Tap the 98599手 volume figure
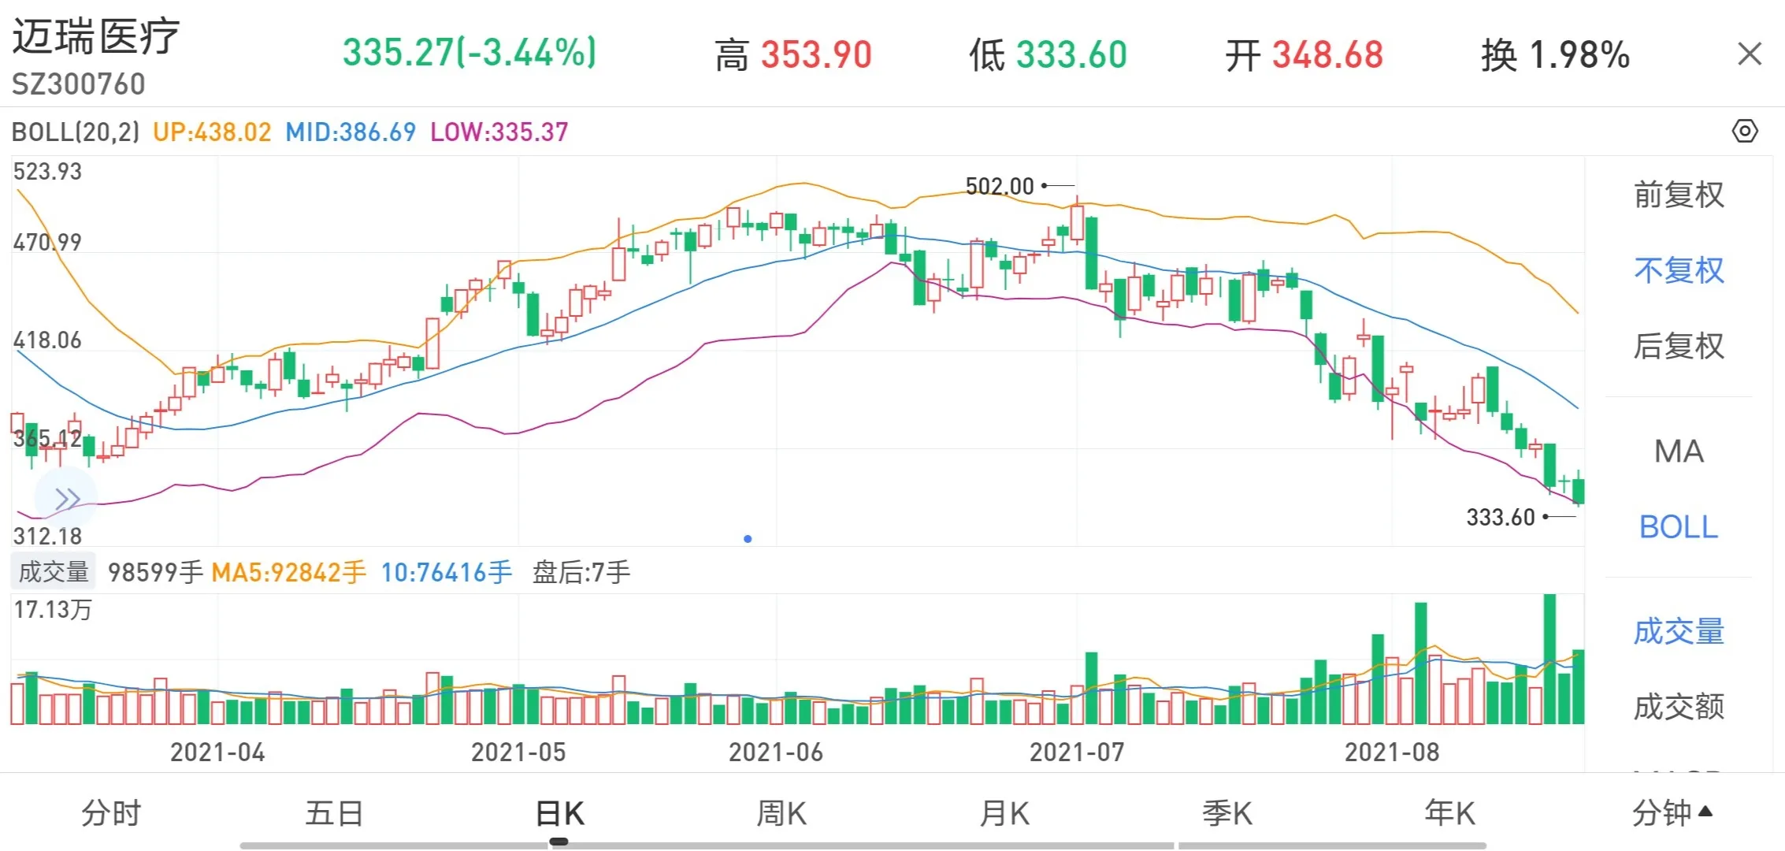Viewport: 1785px width, 851px height. click(155, 572)
